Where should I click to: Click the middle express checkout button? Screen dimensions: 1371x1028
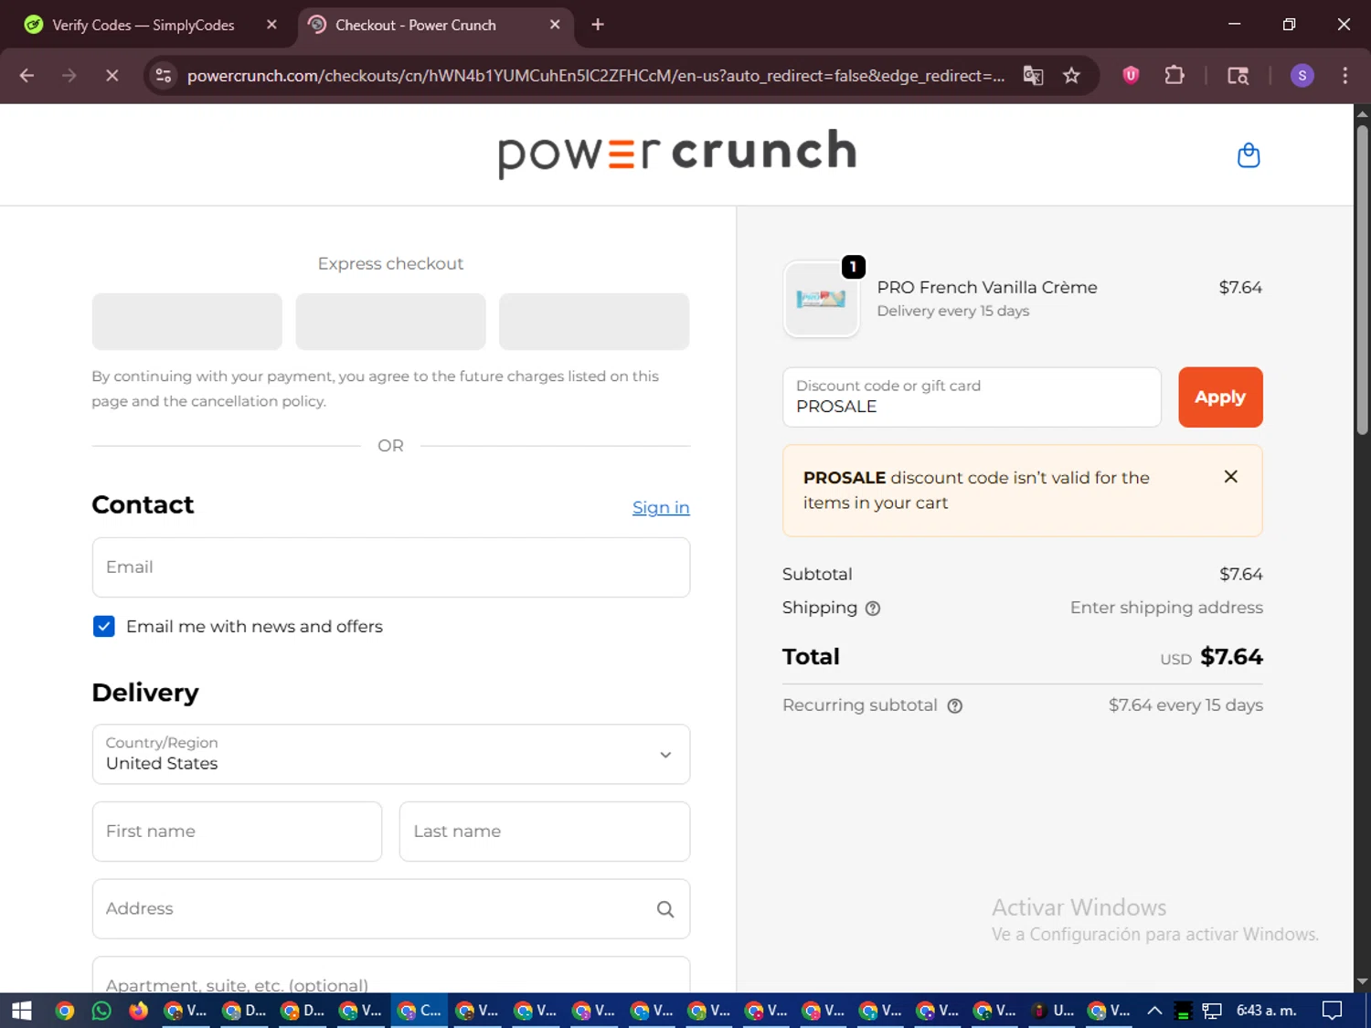coord(390,322)
